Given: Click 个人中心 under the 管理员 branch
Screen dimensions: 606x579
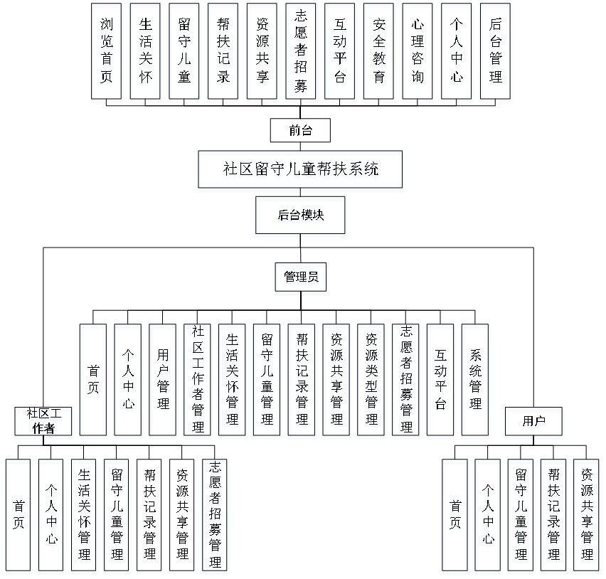Looking at the screenshot, I should point(128,380).
